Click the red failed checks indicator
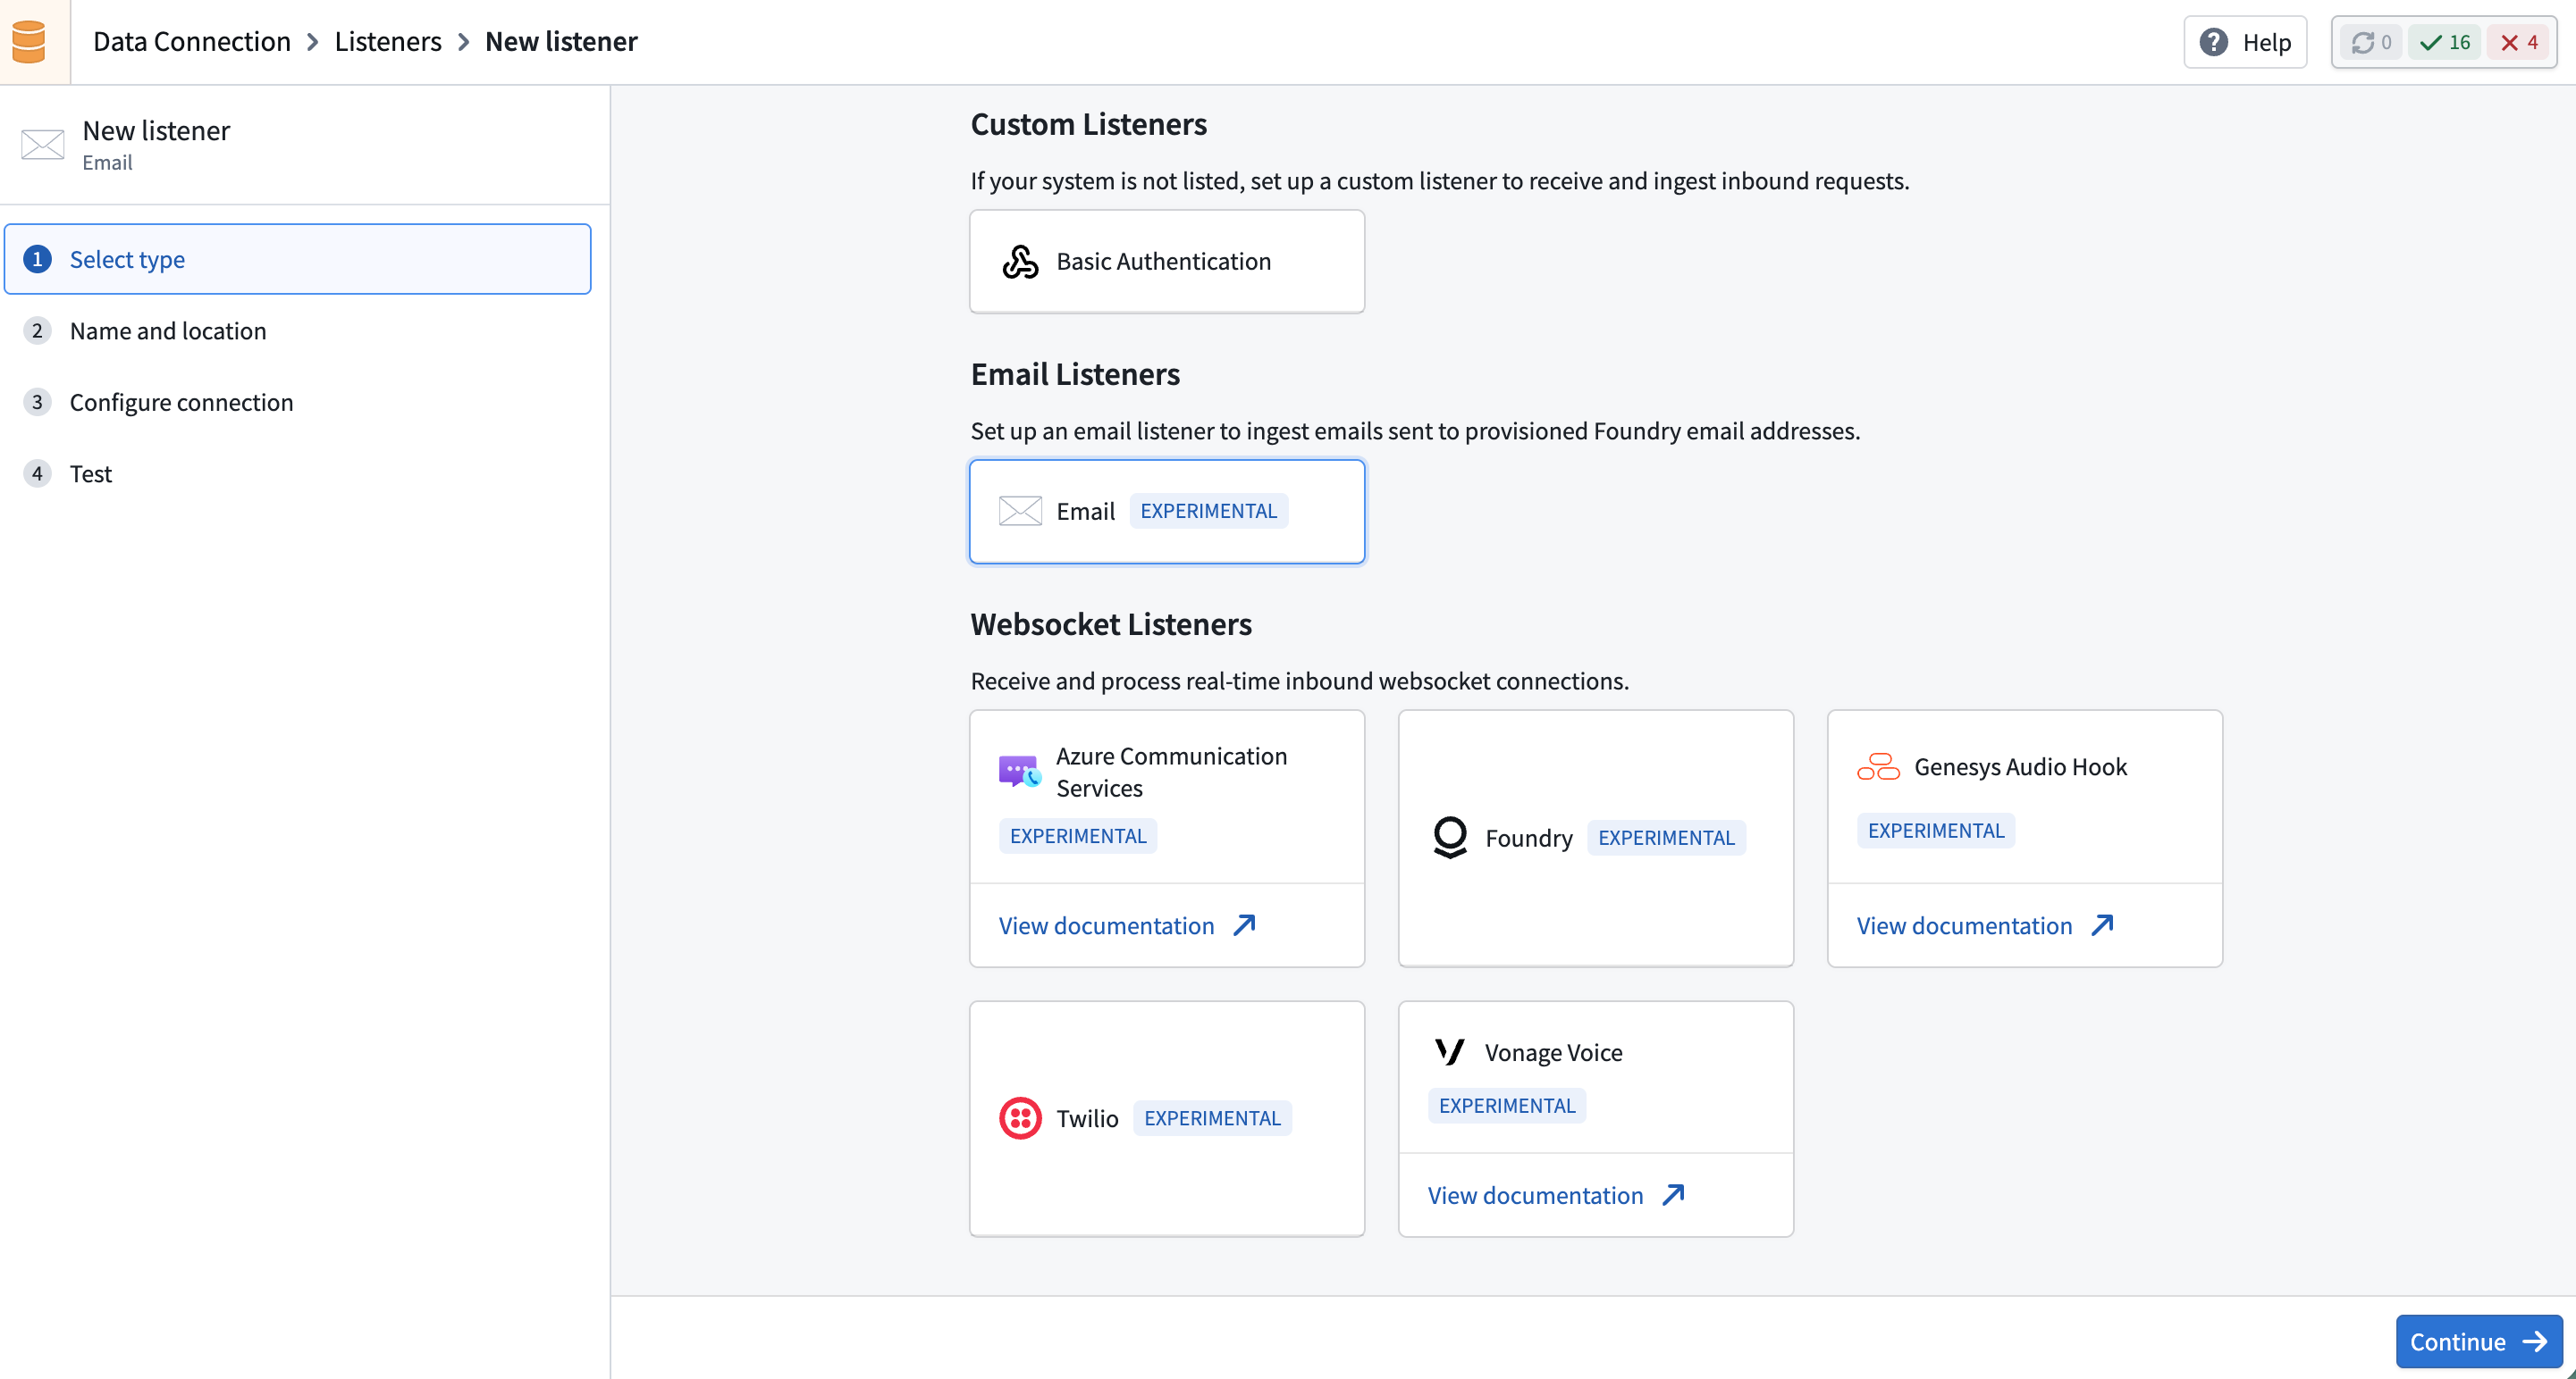This screenshot has height=1379, width=2576. point(2518,42)
